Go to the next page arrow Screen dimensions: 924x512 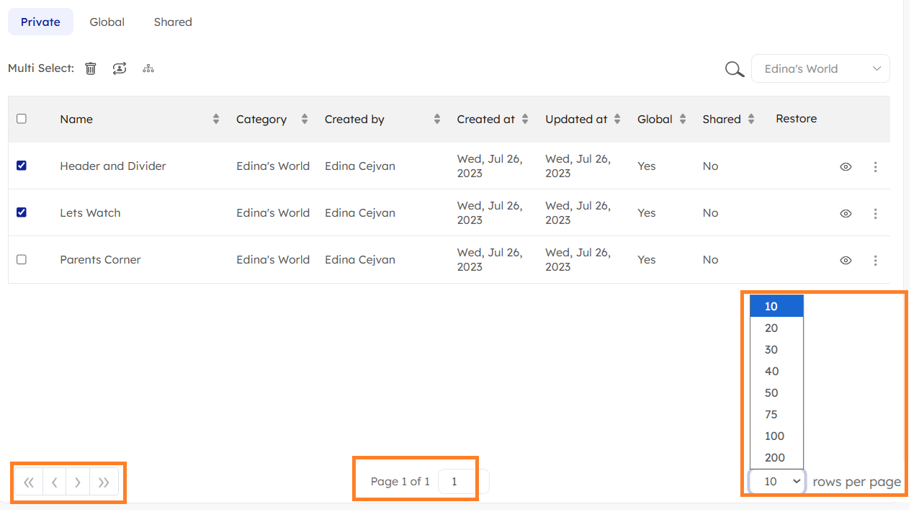[x=78, y=482]
